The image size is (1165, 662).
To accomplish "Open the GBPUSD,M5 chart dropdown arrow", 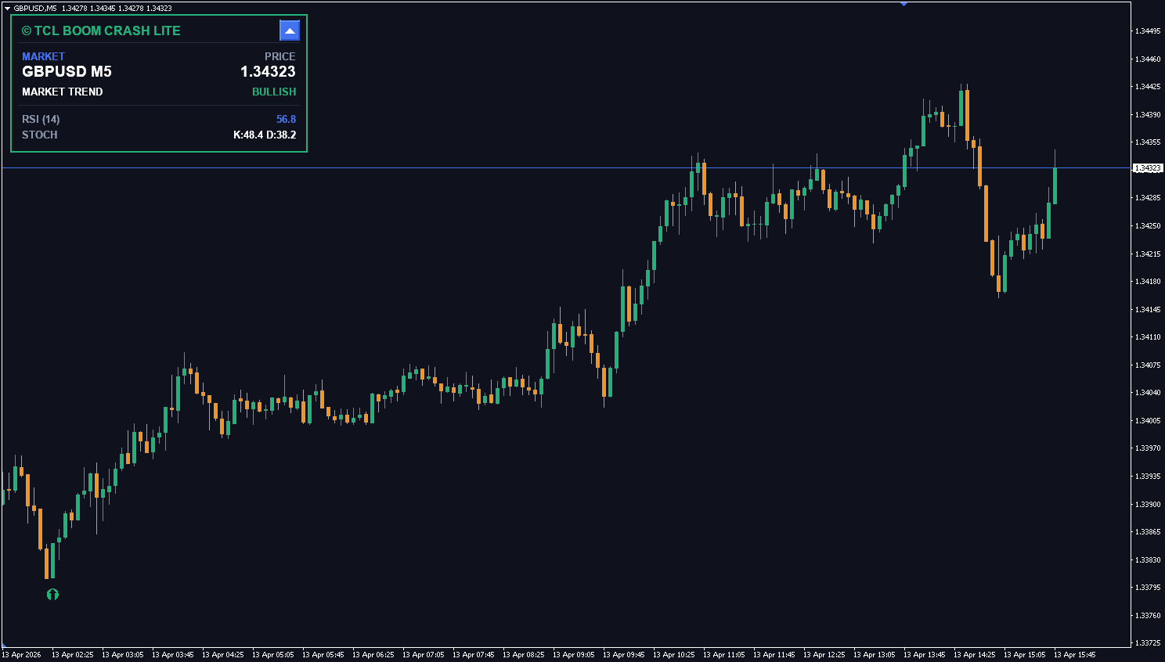I will 7,8.
